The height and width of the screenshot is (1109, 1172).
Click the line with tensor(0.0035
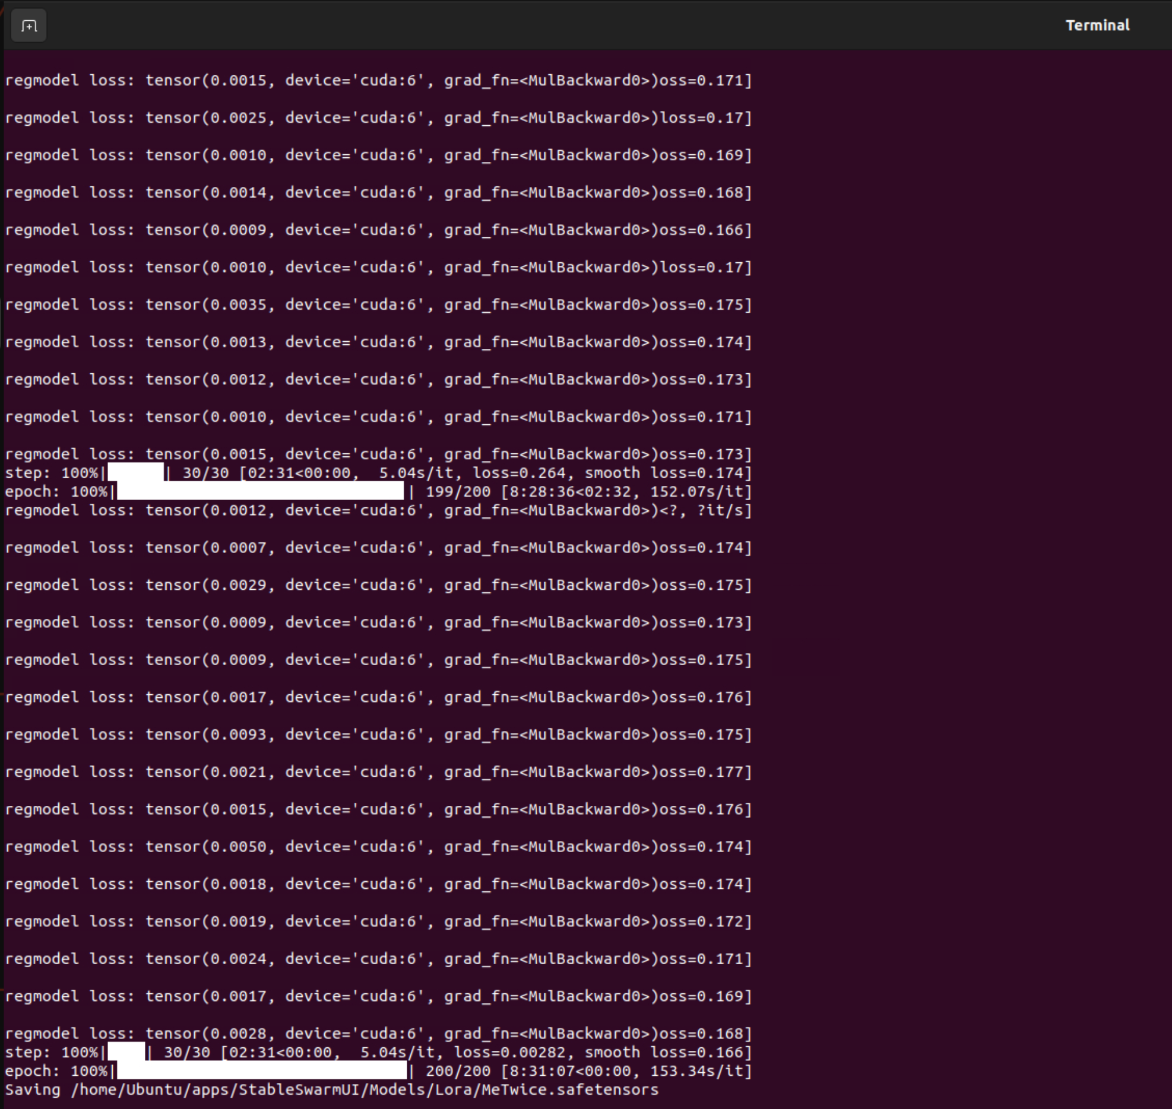click(378, 305)
